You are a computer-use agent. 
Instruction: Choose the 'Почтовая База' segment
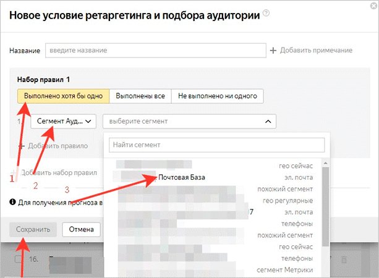182,177
